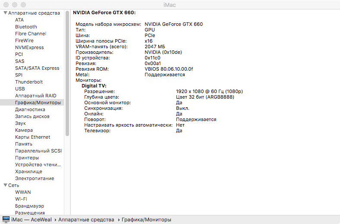Select Bluetooth in the sidebar
340x224 pixels.
(26, 27)
